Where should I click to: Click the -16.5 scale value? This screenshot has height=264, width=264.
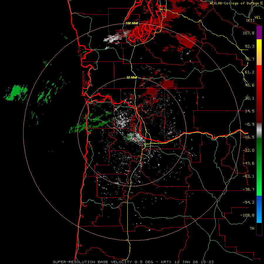(x=248, y=137)
